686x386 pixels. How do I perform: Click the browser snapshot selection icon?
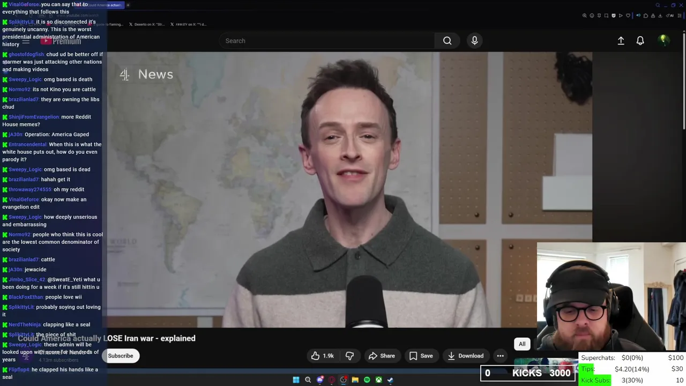coord(606,16)
